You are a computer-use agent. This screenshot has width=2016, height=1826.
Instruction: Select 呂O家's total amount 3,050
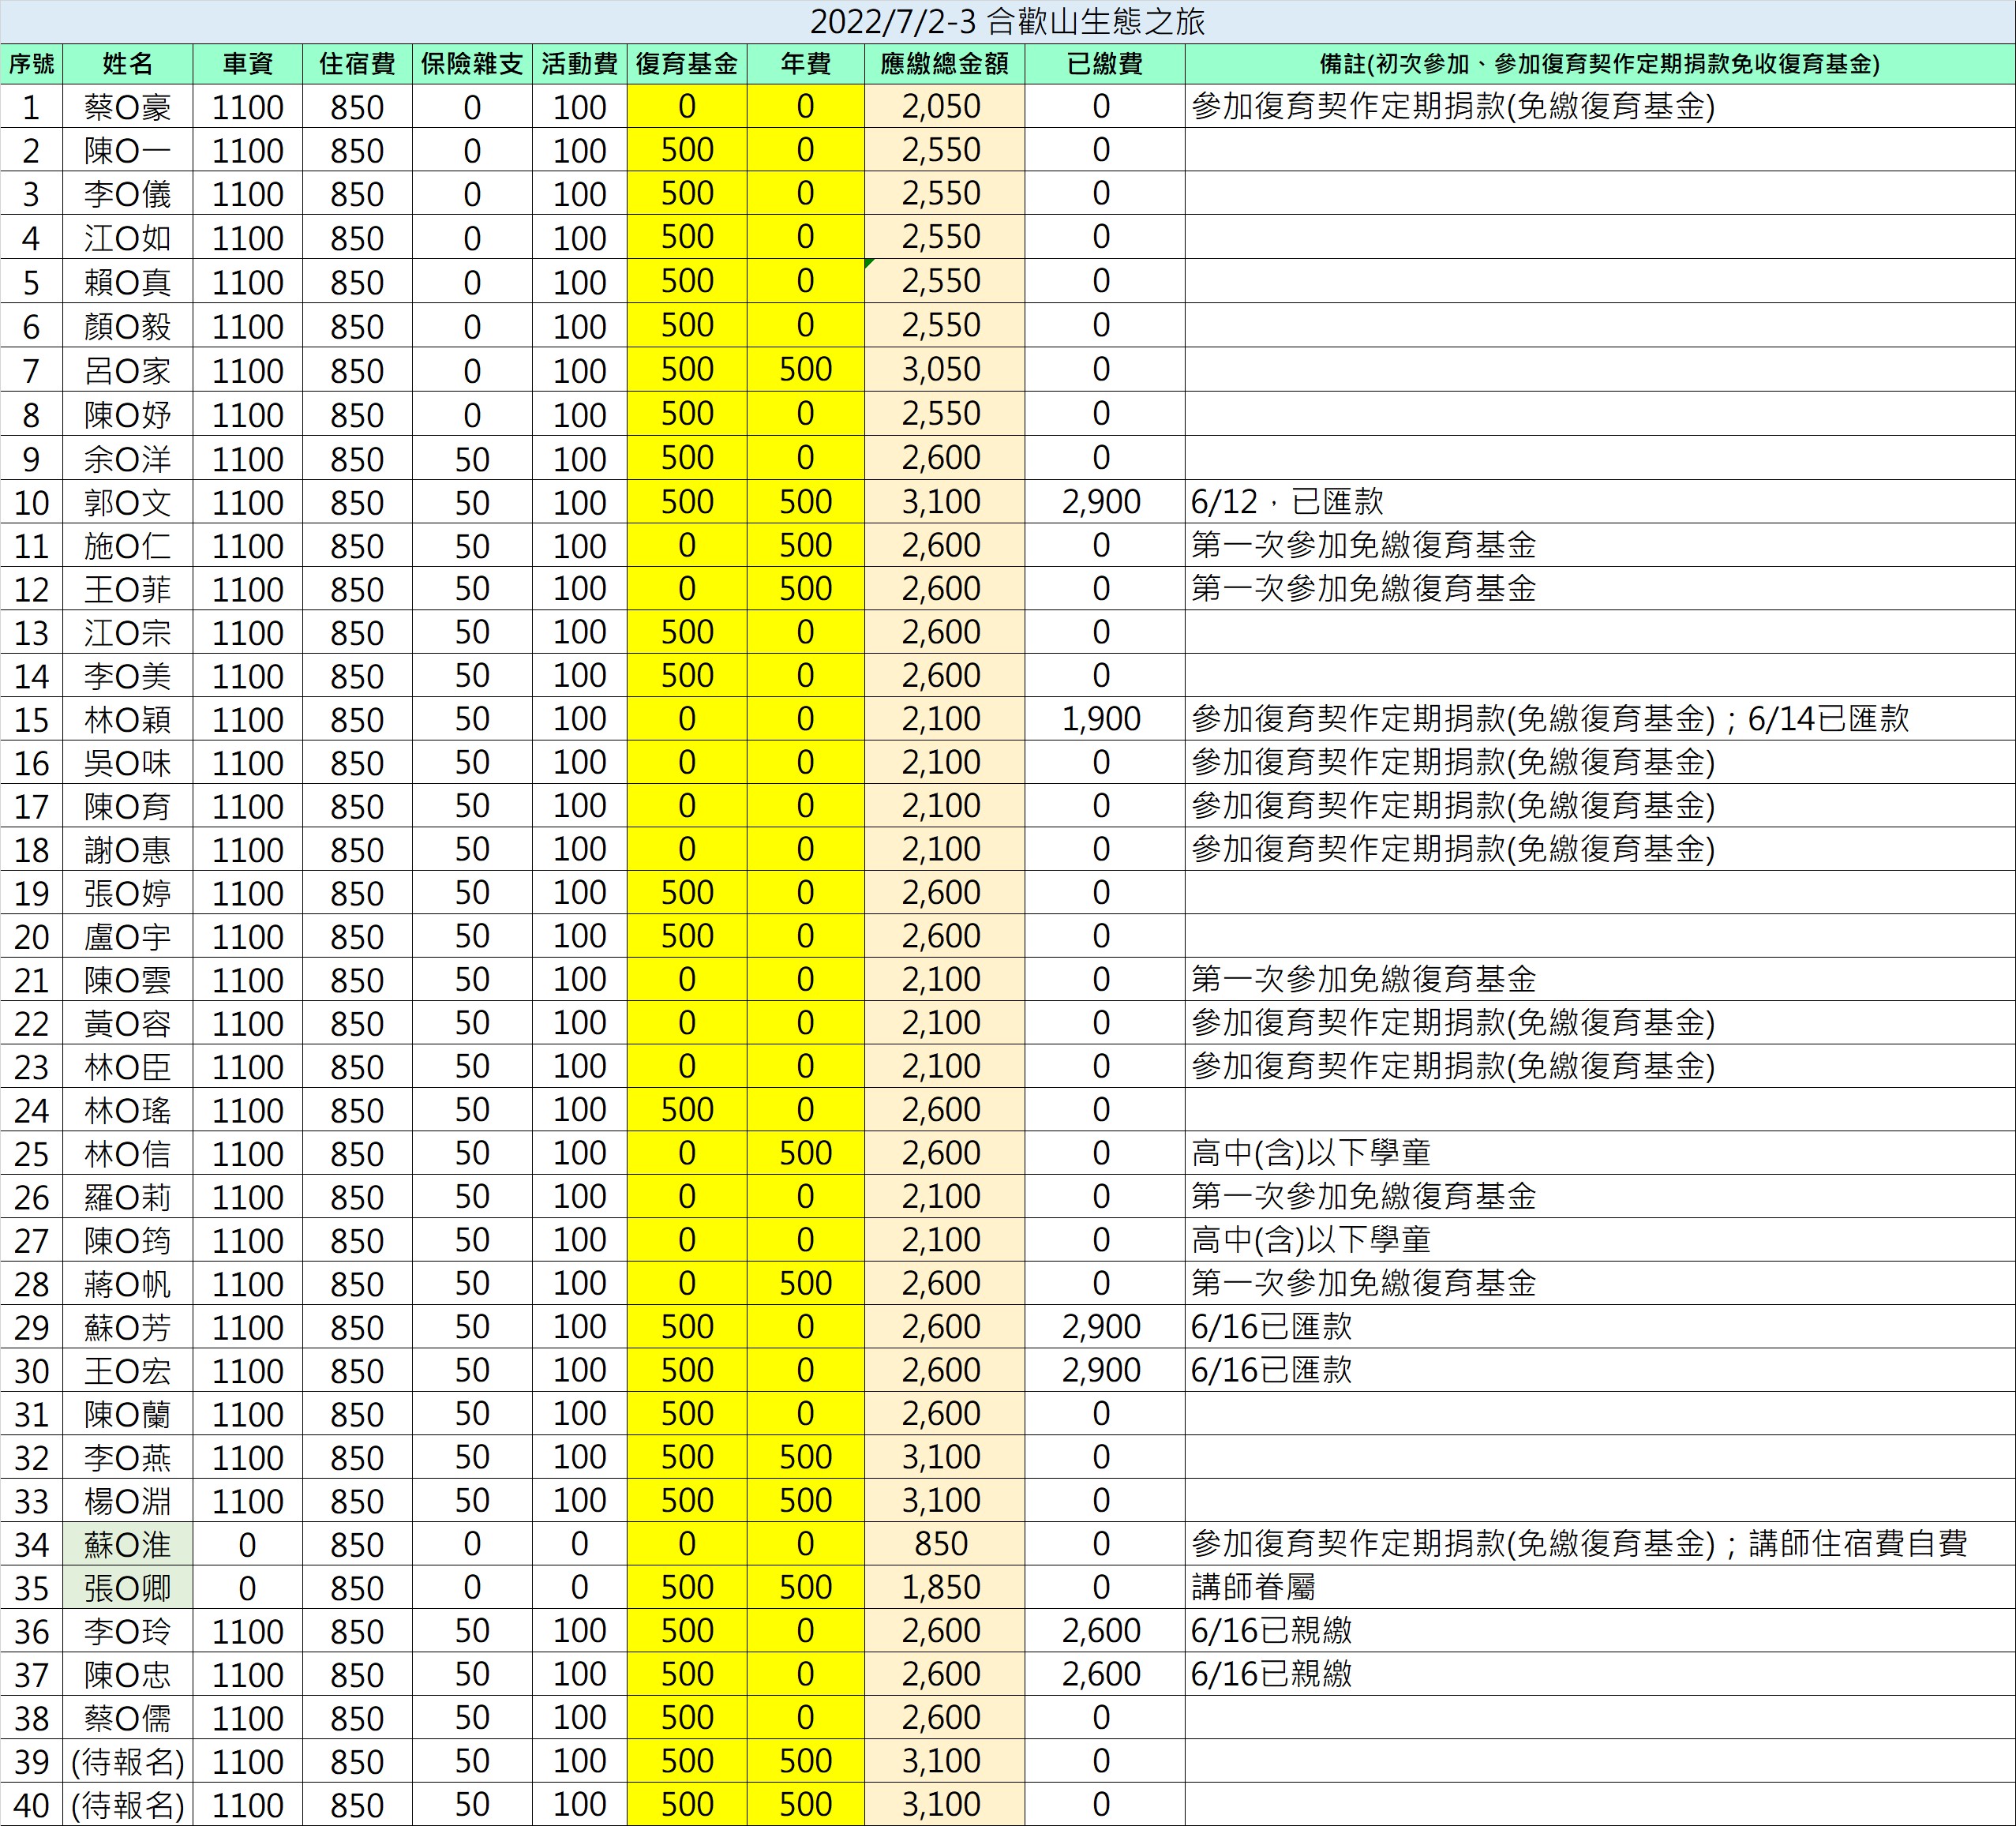(x=945, y=369)
